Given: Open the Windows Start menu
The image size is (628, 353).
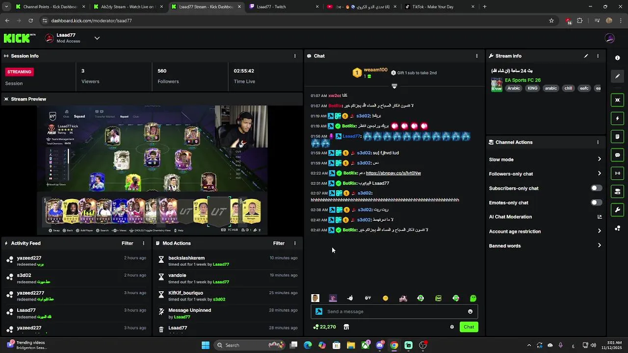Looking at the screenshot, I should (206, 345).
